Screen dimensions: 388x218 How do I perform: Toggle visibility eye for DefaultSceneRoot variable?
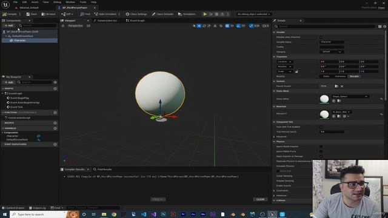coord(39,140)
